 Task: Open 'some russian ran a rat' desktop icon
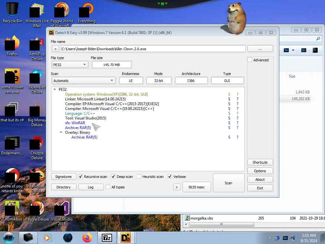coord(12,81)
